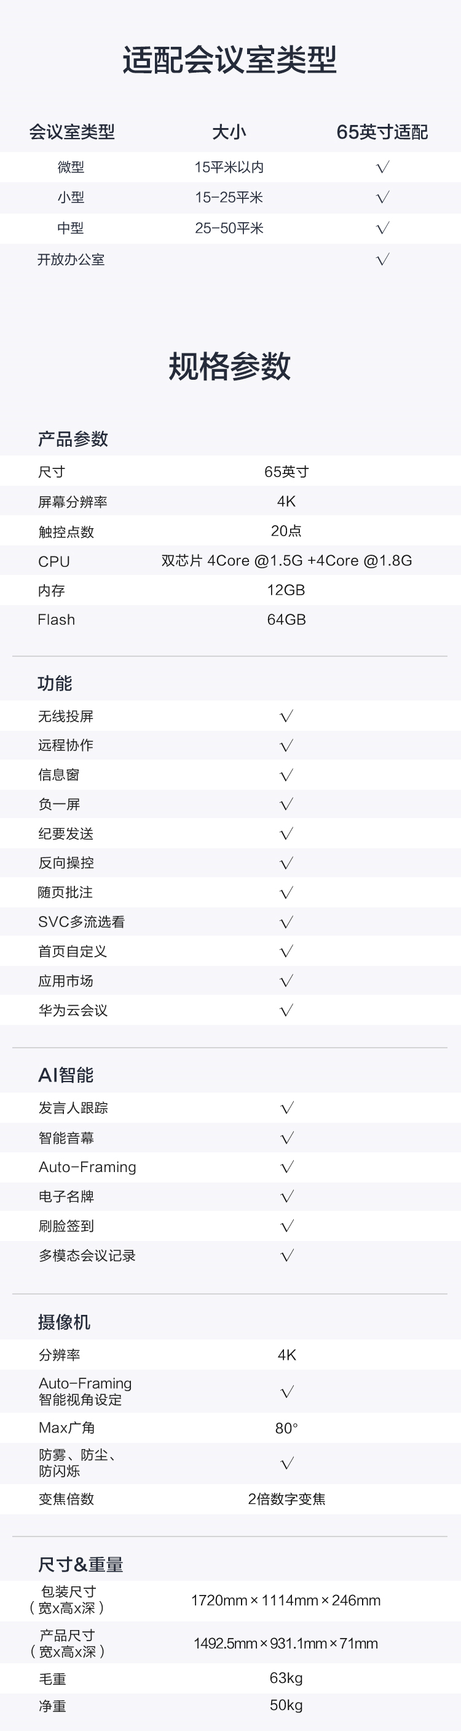Click the 2倍数字变焦 value
Screen dimensions: 461x1731
[286, 1499]
